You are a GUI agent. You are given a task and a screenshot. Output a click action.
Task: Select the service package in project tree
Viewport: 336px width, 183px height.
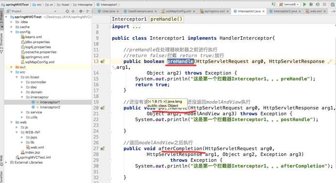coord(34,112)
